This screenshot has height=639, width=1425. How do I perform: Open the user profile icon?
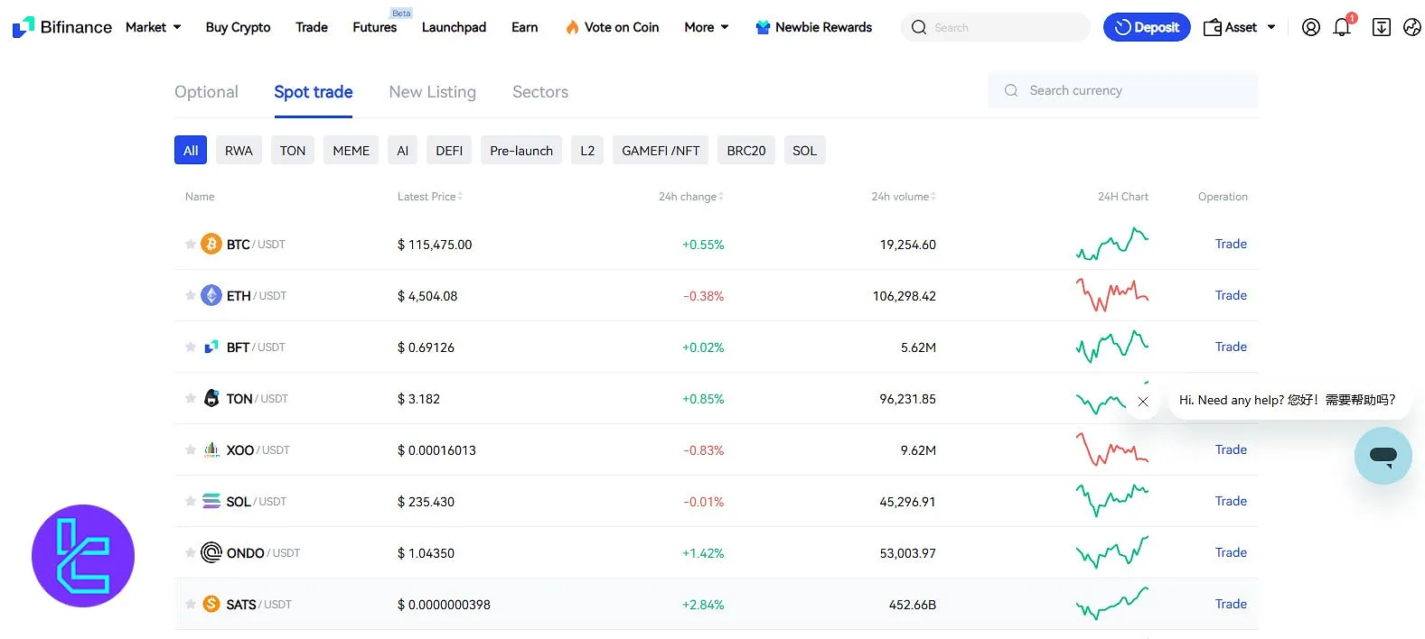click(x=1310, y=27)
